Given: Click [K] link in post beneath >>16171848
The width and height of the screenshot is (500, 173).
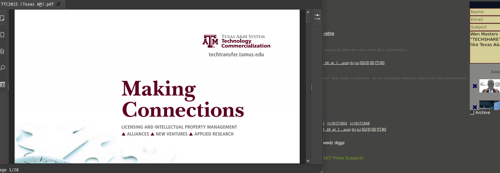Looking at the screenshot, I should pyautogui.click(x=384, y=129).
